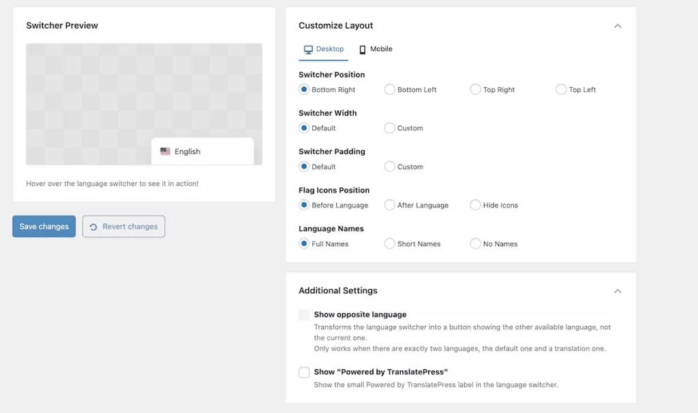Collapse the Additional Settings section
The width and height of the screenshot is (698, 413).
pos(618,291)
